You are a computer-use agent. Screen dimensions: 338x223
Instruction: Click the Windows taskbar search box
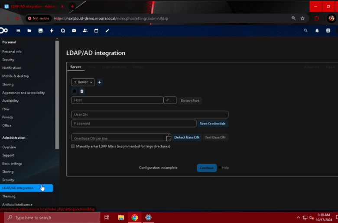(x=52, y=217)
